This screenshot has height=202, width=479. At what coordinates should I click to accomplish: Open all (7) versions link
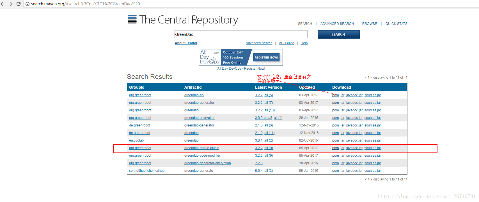269,103
